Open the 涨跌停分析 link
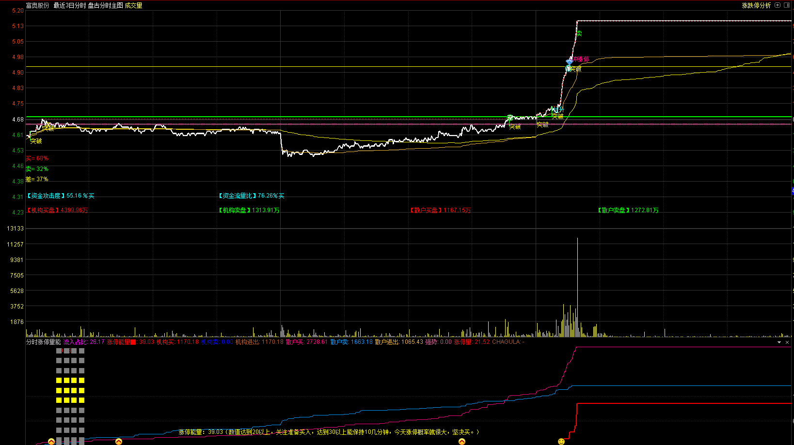The height and width of the screenshot is (445, 794). tap(756, 5)
